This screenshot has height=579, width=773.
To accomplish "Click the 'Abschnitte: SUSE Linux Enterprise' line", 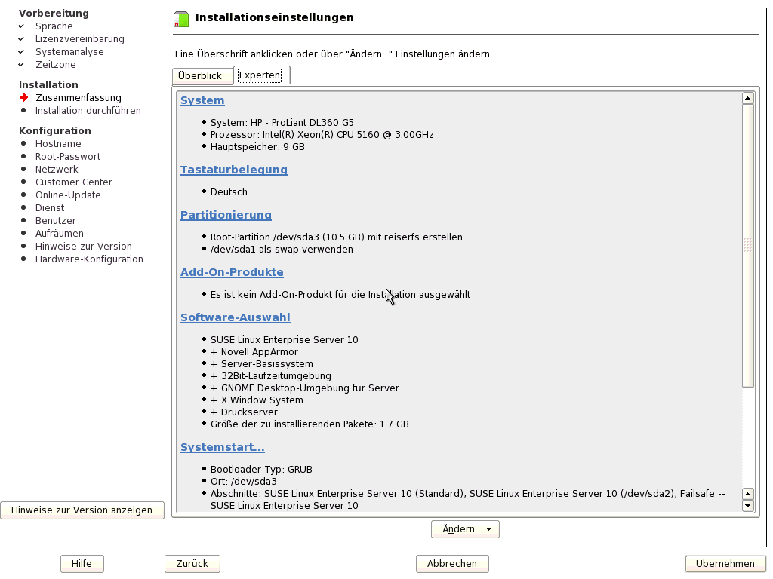I will (467, 500).
